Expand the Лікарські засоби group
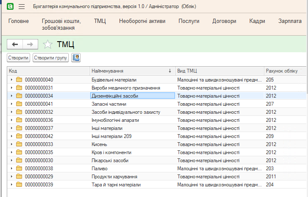Image resolution: width=308 pixels, height=197 pixels. [11, 160]
